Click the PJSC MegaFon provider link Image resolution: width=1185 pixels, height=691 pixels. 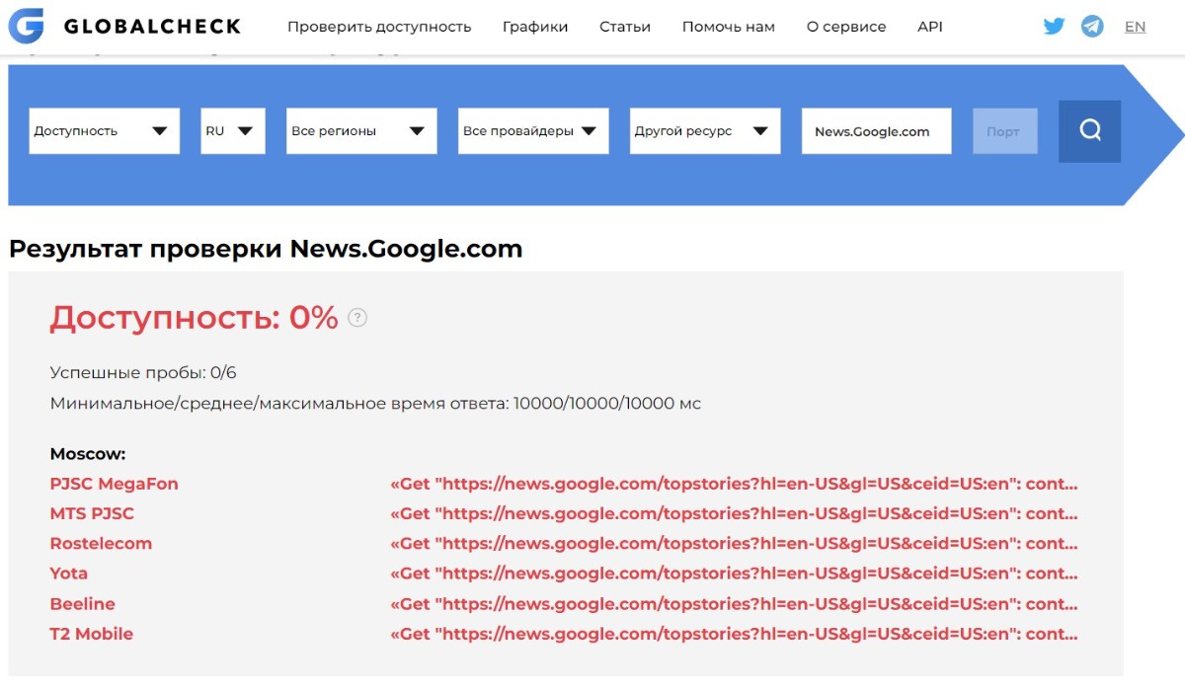tap(115, 484)
